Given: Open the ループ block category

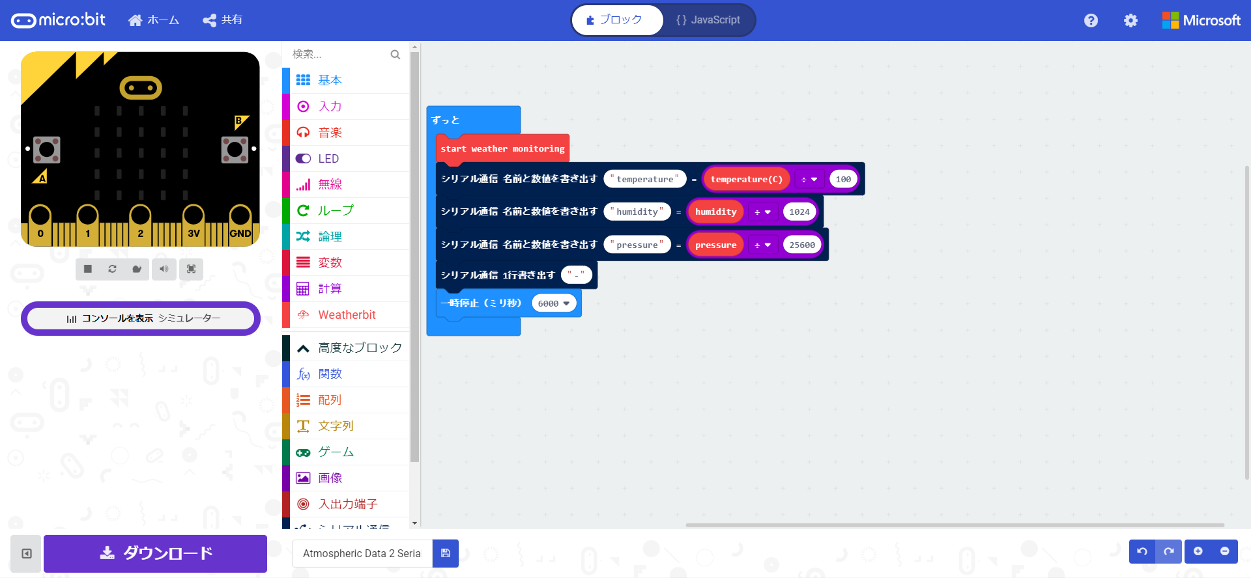Looking at the screenshot, I should [x=346, y=210].
